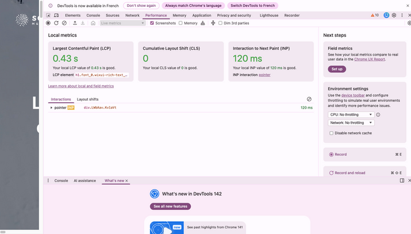This screenshot has width=411, height=234.
Task: Open DevTools settings gear
Action: [394, 16]
